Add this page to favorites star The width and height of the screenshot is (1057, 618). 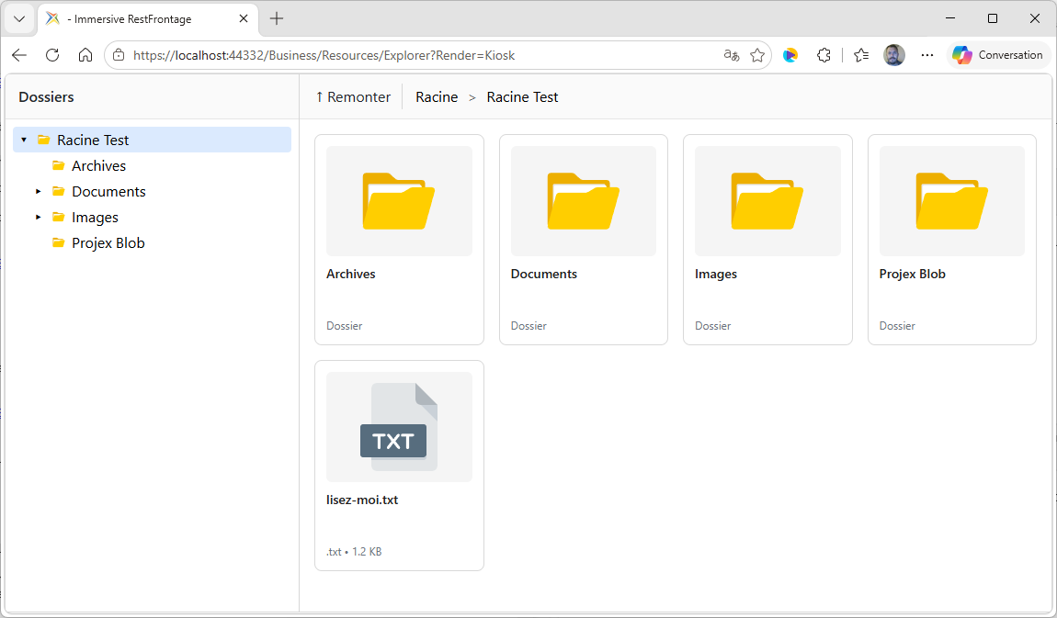click(x=757, y=55)
